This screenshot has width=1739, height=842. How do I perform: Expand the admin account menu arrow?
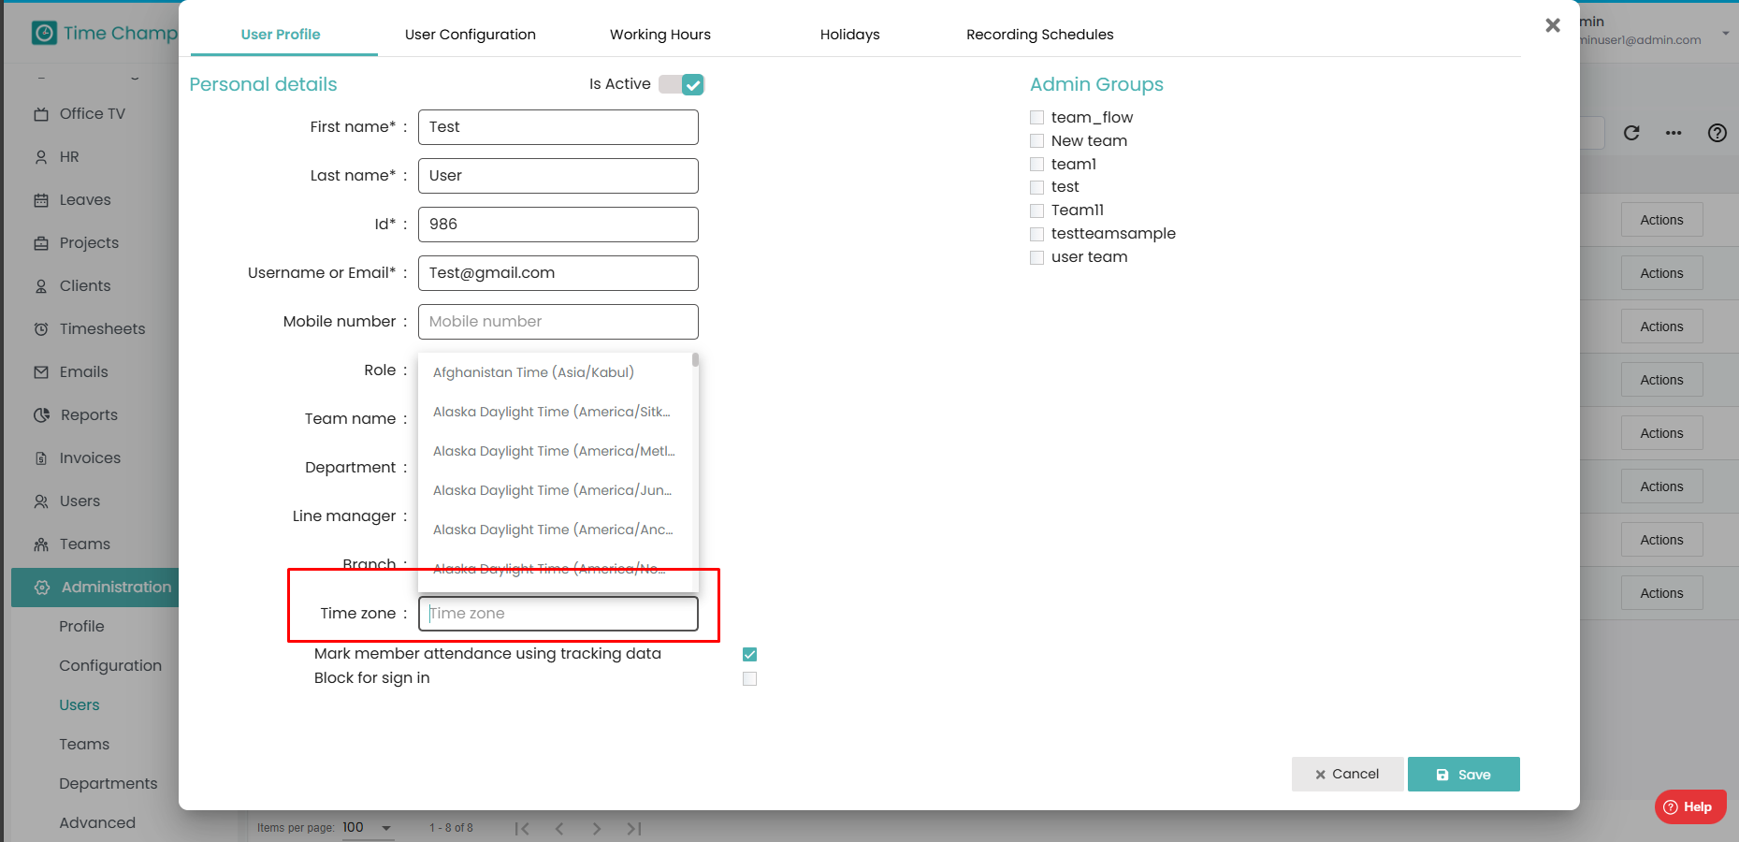click(x=1725, y=33)
